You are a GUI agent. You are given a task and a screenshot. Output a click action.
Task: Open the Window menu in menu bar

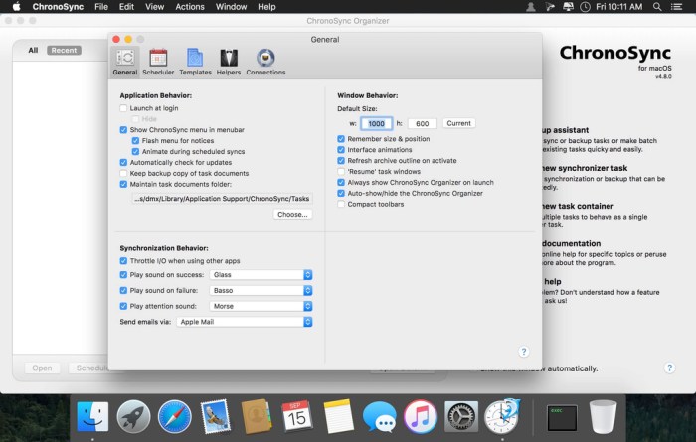[x=231, y=7]
